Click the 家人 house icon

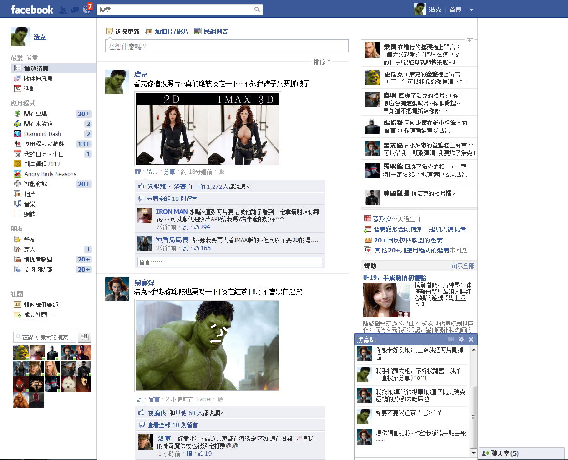click(17, 249)
